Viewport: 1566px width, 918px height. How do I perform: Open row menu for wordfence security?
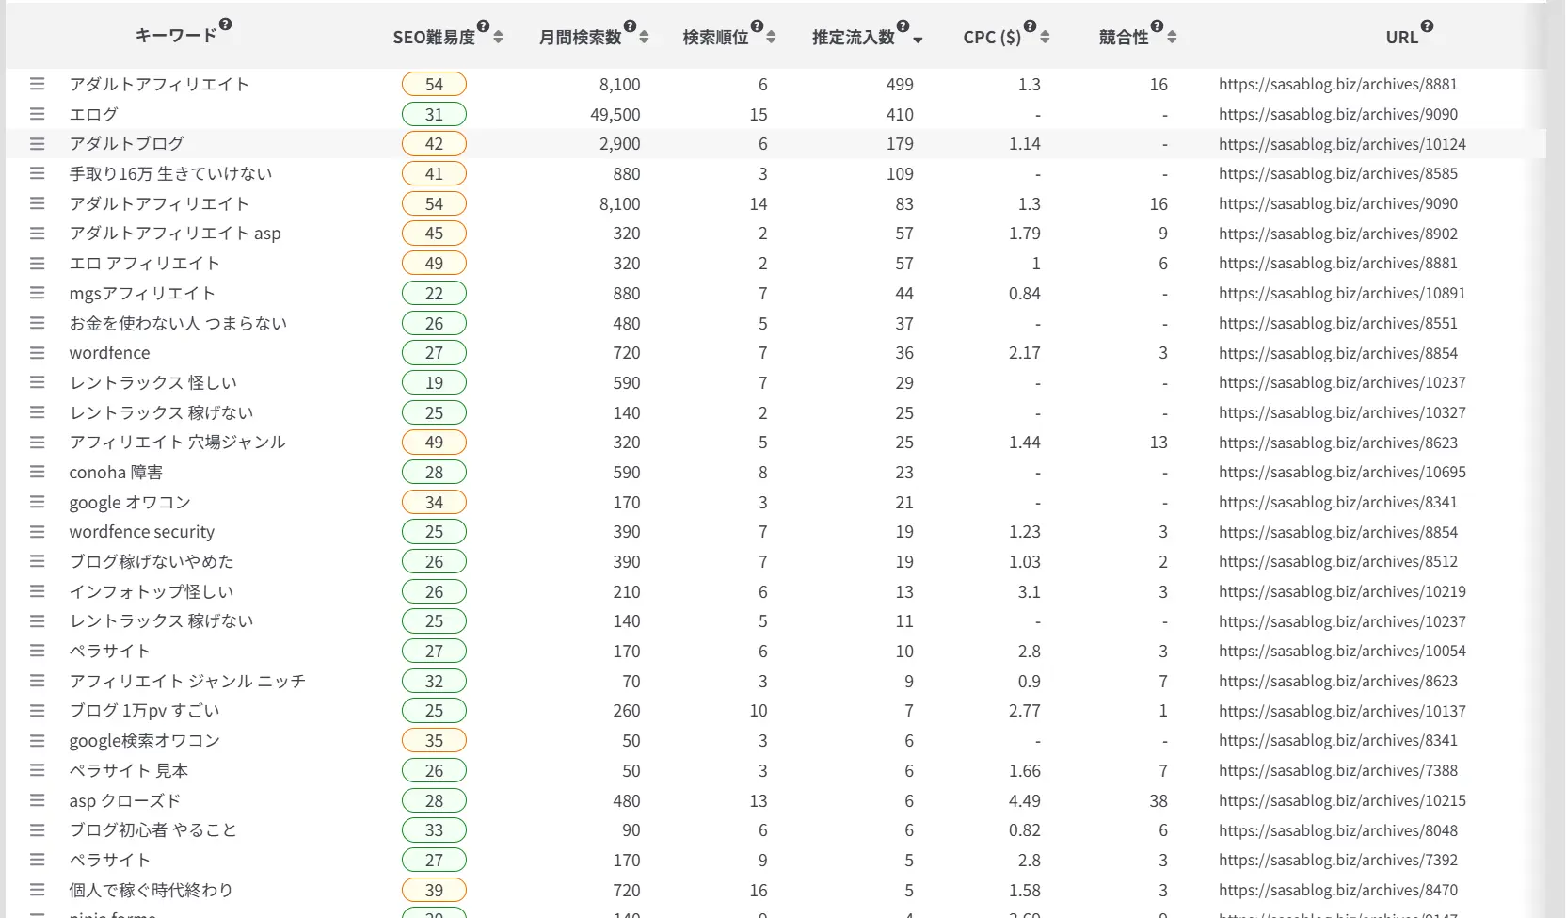coord(37,532)
